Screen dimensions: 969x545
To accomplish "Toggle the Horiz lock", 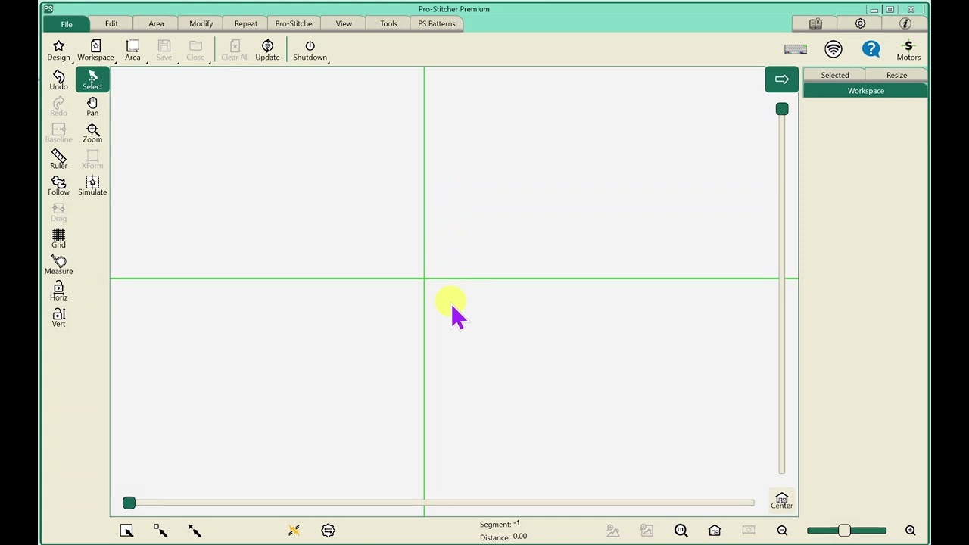I will (x=58, y=291).
